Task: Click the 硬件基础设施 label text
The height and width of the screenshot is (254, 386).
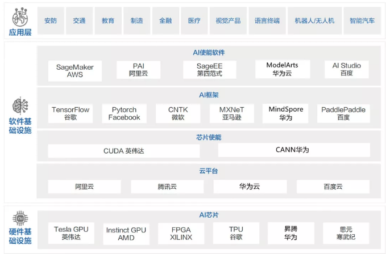Action: tap(20, 236)
